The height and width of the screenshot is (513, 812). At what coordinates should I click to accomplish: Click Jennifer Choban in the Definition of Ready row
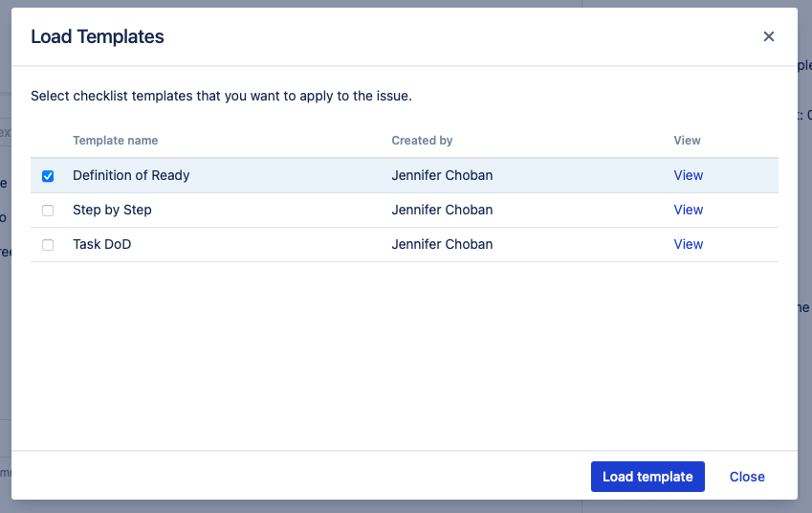coord(442,175)
